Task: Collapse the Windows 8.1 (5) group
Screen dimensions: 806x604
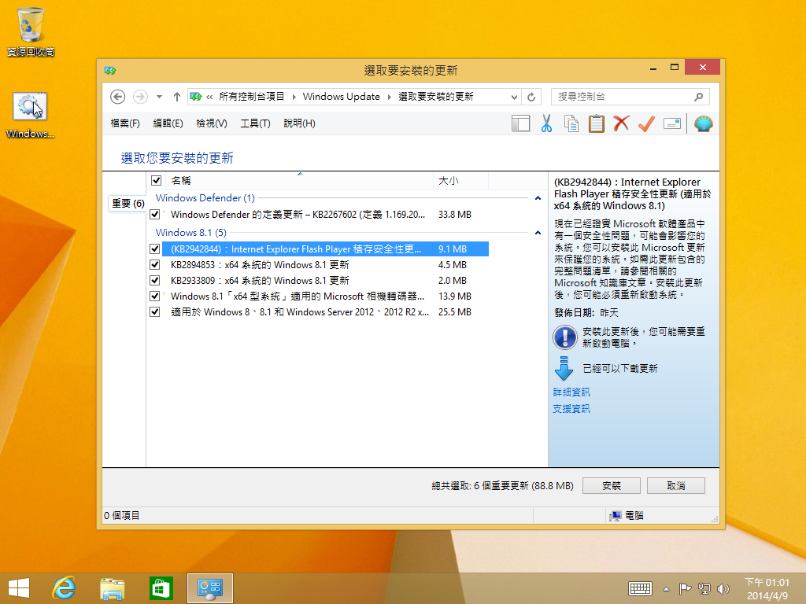Action: 538,233
